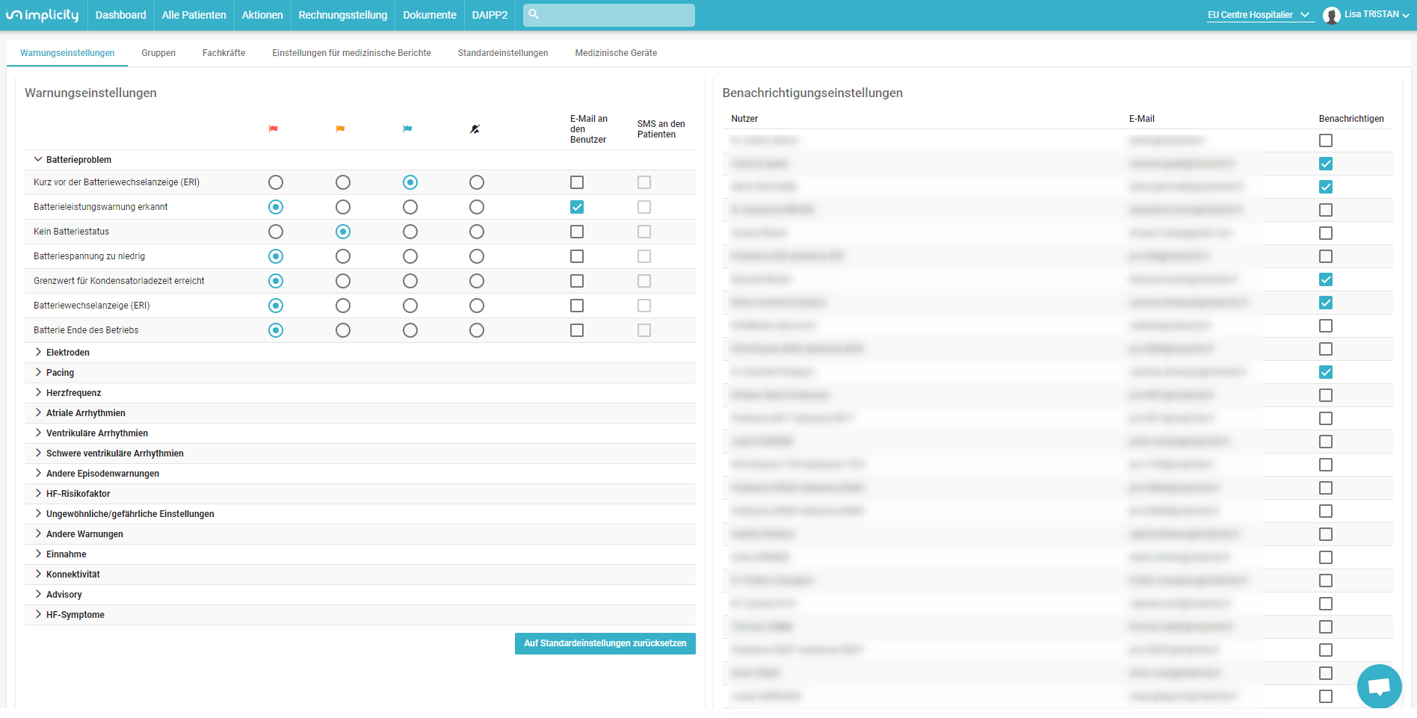Open the EU Centre Hospitalier dropdown
Image resolution: width=1417 pixels, height=718 pixels.
click(x=1260, y=15)
